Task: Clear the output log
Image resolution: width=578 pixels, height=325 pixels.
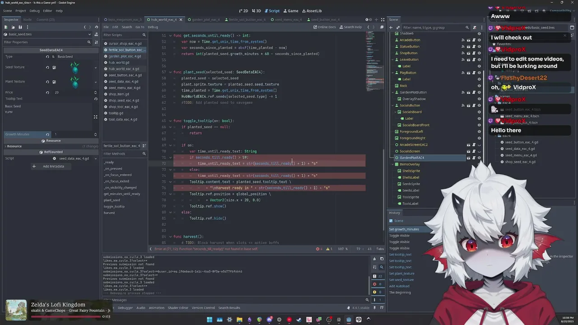Action: 374,259
